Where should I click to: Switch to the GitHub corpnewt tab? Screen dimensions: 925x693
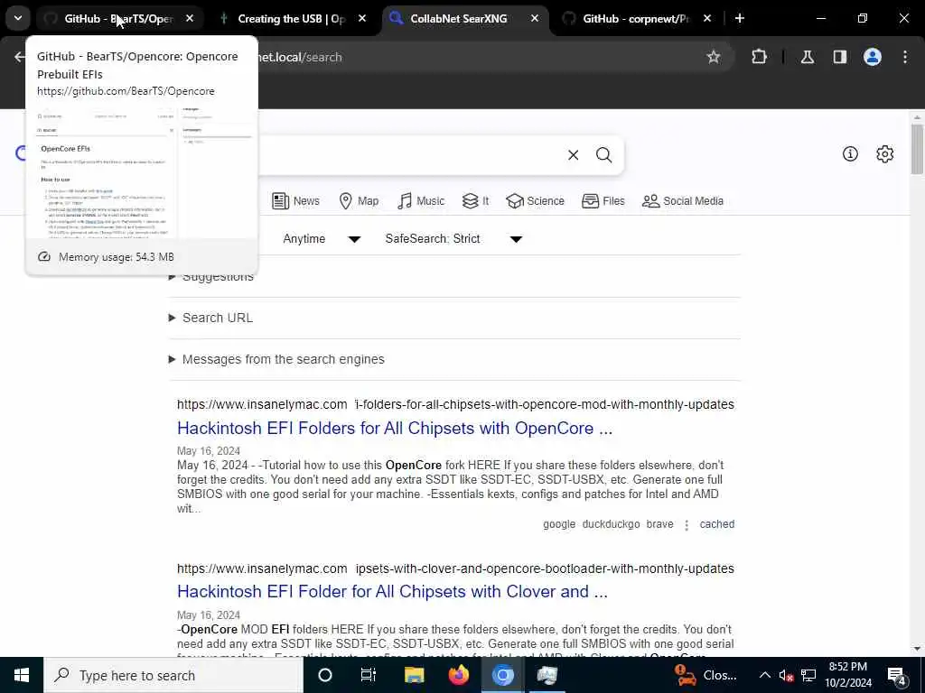[x=635, y=19]
